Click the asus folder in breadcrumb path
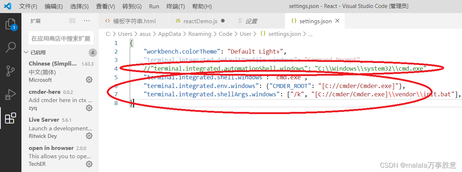 coord(145,34)
